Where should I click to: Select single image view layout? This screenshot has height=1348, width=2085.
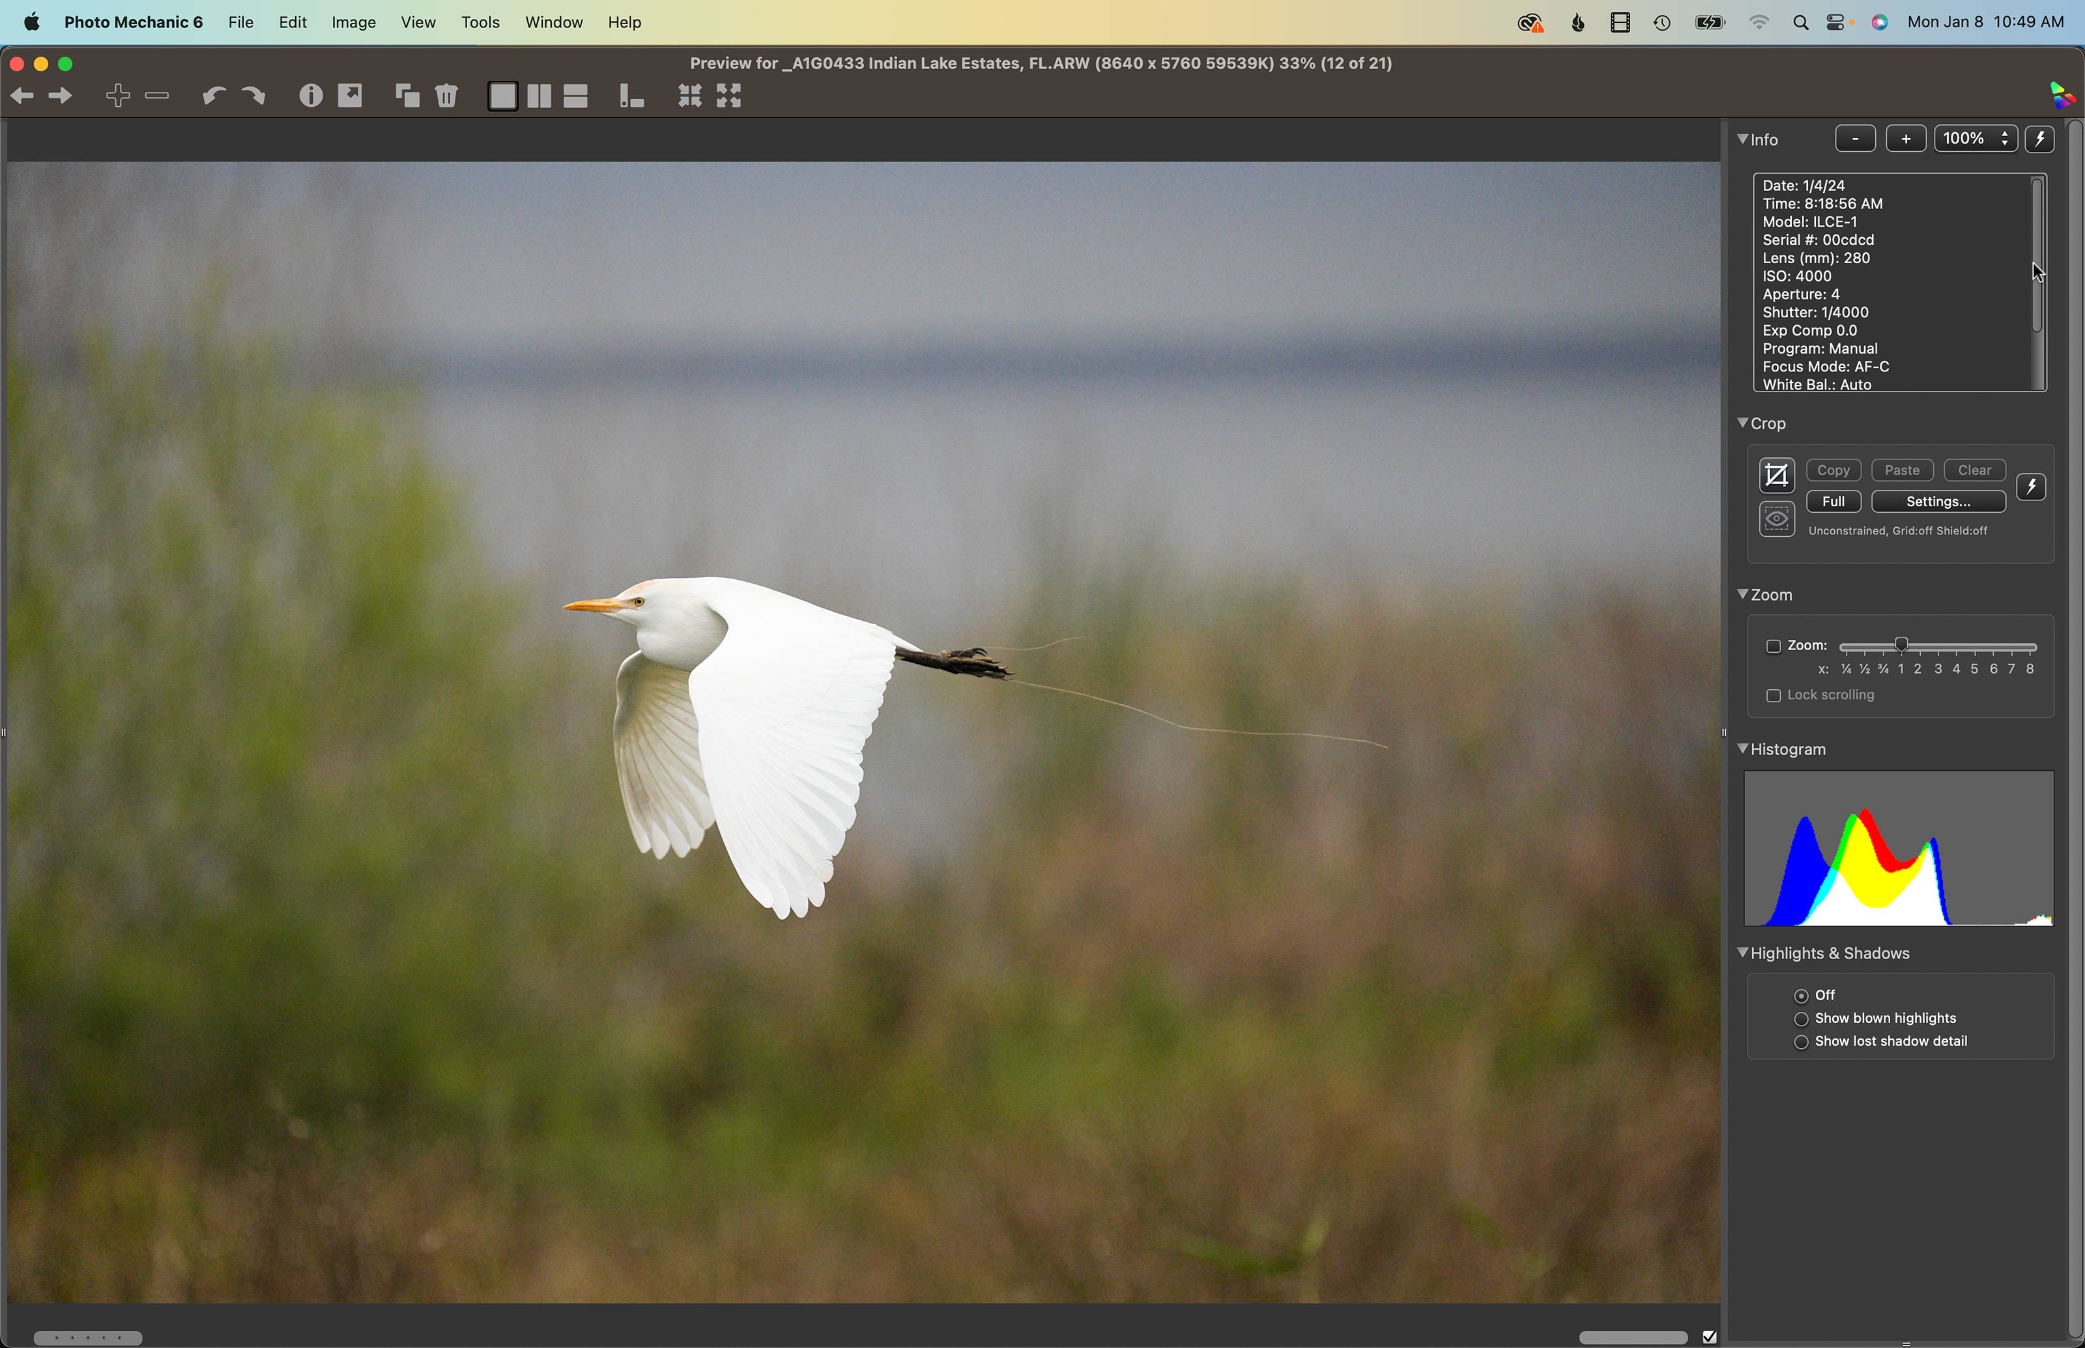[502, 96]
